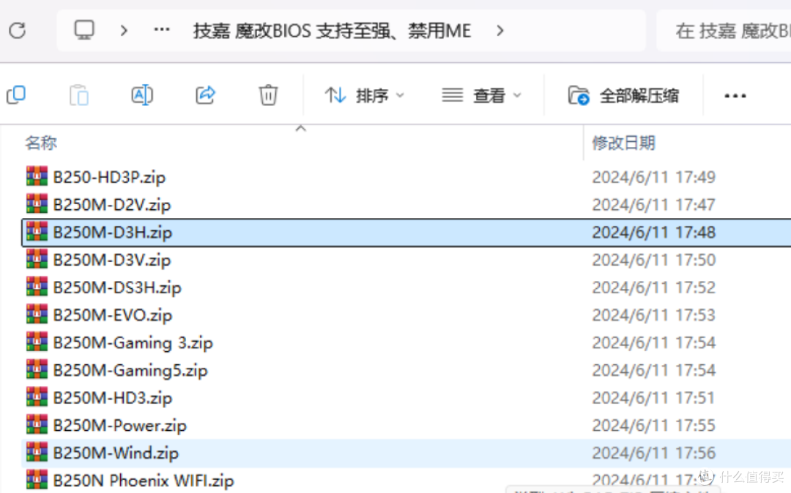
Task: Click the This PC monitor icon
Action: coord(84,30)
